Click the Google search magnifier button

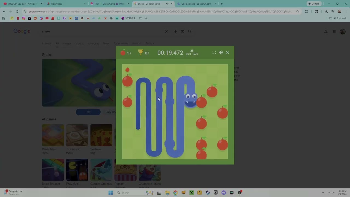pos(190,31)
